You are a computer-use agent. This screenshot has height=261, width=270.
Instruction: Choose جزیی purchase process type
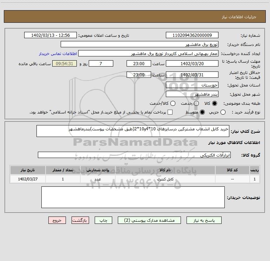pyautogui.click(x=223, y=112)
